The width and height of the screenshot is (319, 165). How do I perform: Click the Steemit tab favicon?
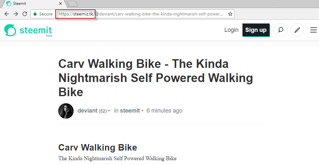tap(9, 4)
